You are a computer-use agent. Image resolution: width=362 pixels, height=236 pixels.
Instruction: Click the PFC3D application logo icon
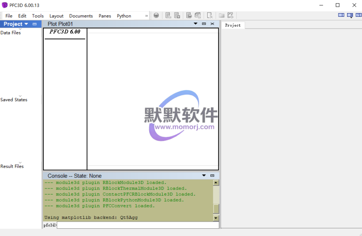pyautogui.click(x=5, y=5)
